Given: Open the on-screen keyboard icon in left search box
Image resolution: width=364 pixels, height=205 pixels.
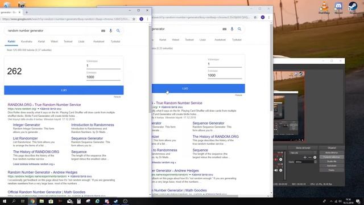Looking at the screenshot, I should [x=103, y=31].
